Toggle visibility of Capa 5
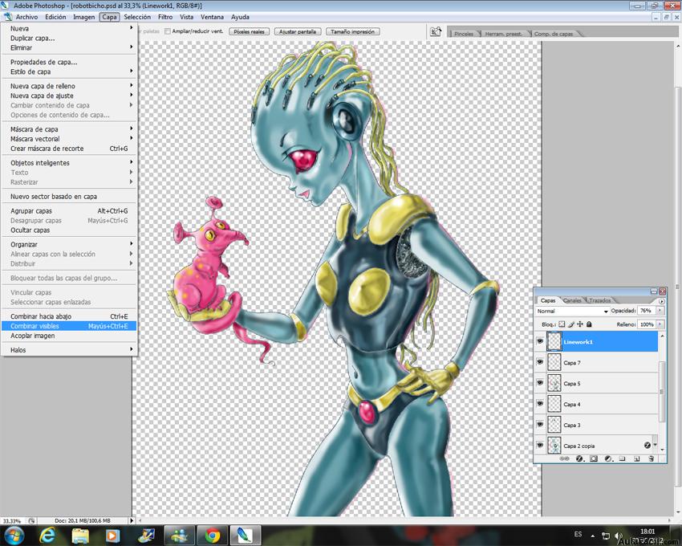This screenshot has width=682, height=546. pos(540,383)
